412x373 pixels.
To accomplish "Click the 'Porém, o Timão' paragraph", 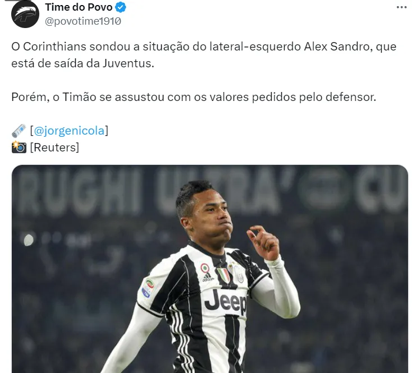I will click(x=194, y=97).
